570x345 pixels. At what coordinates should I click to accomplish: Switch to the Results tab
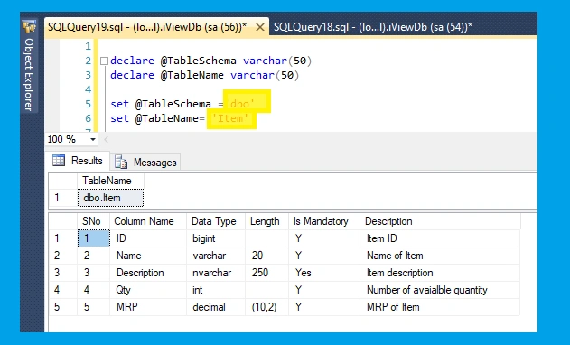[78, 161]
